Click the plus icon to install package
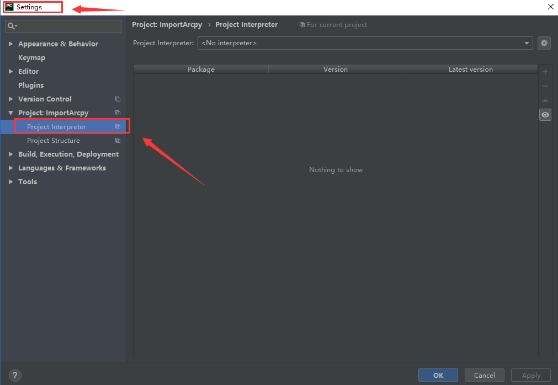The width and height of the screenshot is (558, 385). (545, 72)
